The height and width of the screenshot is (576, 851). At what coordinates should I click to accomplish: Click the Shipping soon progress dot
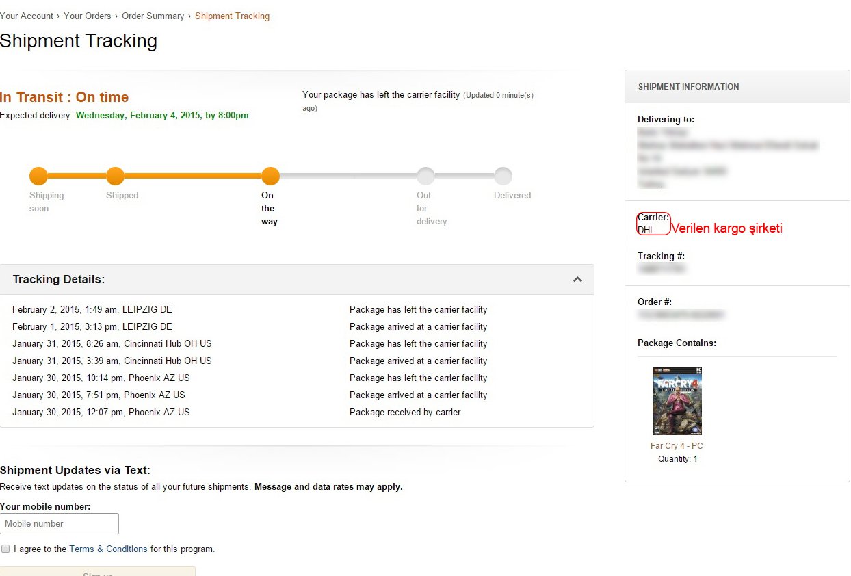38,176
